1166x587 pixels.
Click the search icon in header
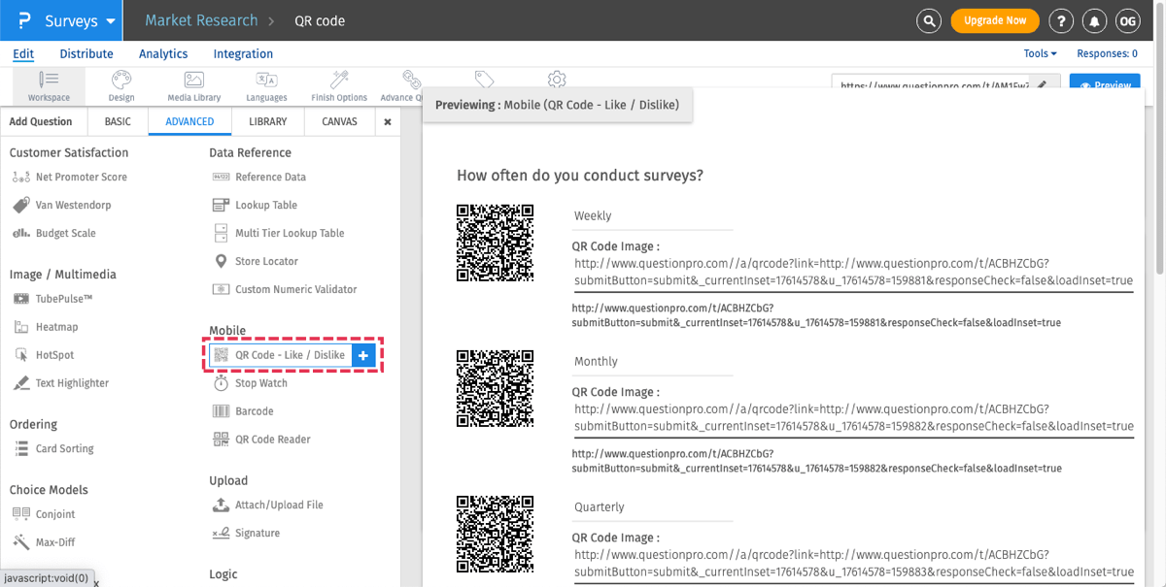pos(929,20)
